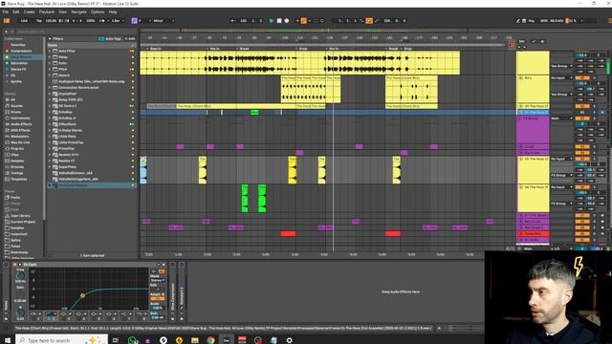Select the Little Plate plugin
Screen dimensions: 612x344
pos(67,137)
